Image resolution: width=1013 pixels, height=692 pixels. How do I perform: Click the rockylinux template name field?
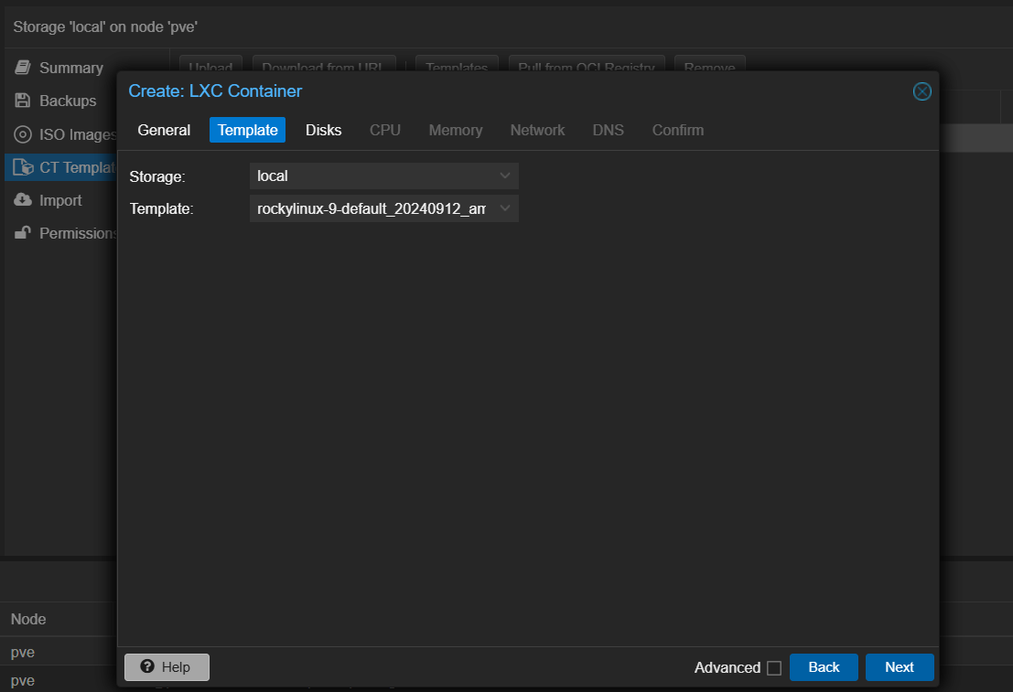click(x=383, y=208)
